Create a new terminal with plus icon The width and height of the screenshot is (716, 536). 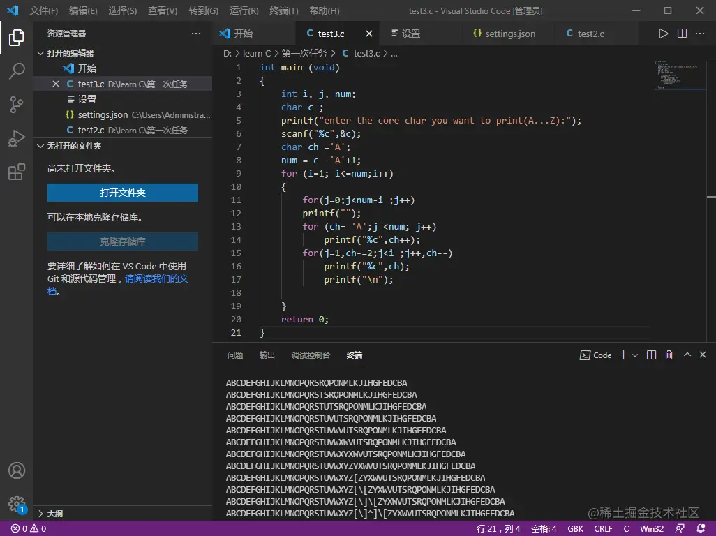pyautogui.click(x=623, y=355)
